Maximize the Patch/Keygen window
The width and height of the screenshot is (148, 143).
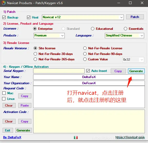[x=130, y=3]
